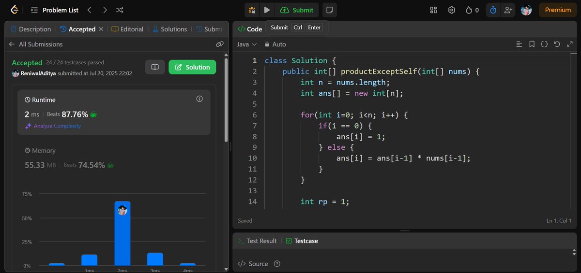Toggle the timer stopwatch icon

[493, 10]
